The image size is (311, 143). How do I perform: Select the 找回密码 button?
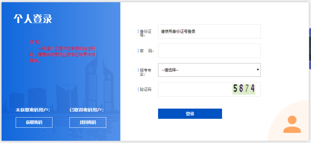(88, 122)
